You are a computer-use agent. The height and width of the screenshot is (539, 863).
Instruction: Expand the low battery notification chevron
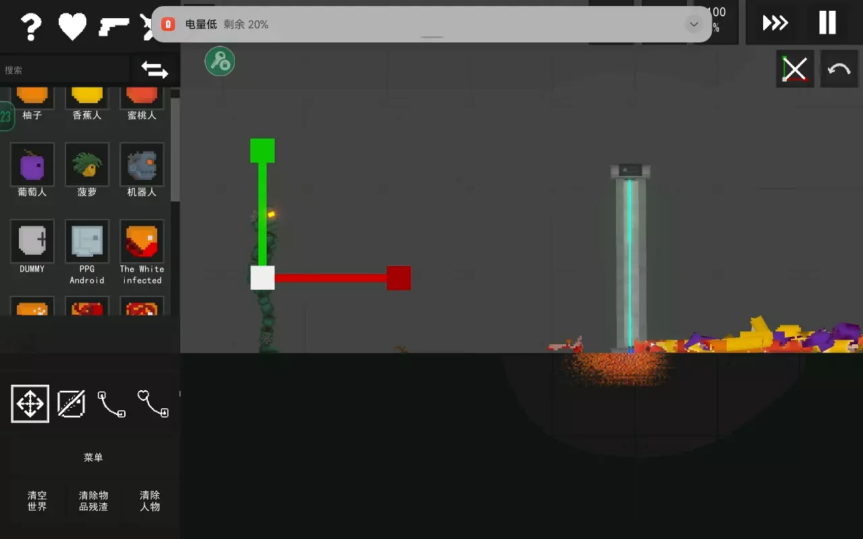click(x=694, y=24)
